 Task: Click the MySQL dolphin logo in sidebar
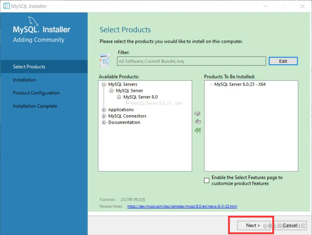[33, 21]
